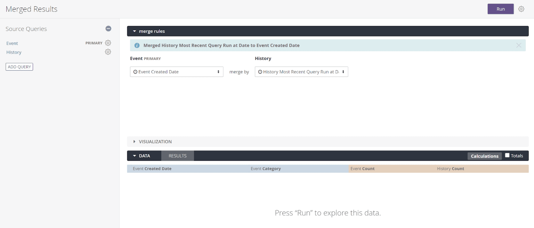This screenshot has height=228, width=534.
Task: Switch to the RESULTS tab
Action: [177, 156]
